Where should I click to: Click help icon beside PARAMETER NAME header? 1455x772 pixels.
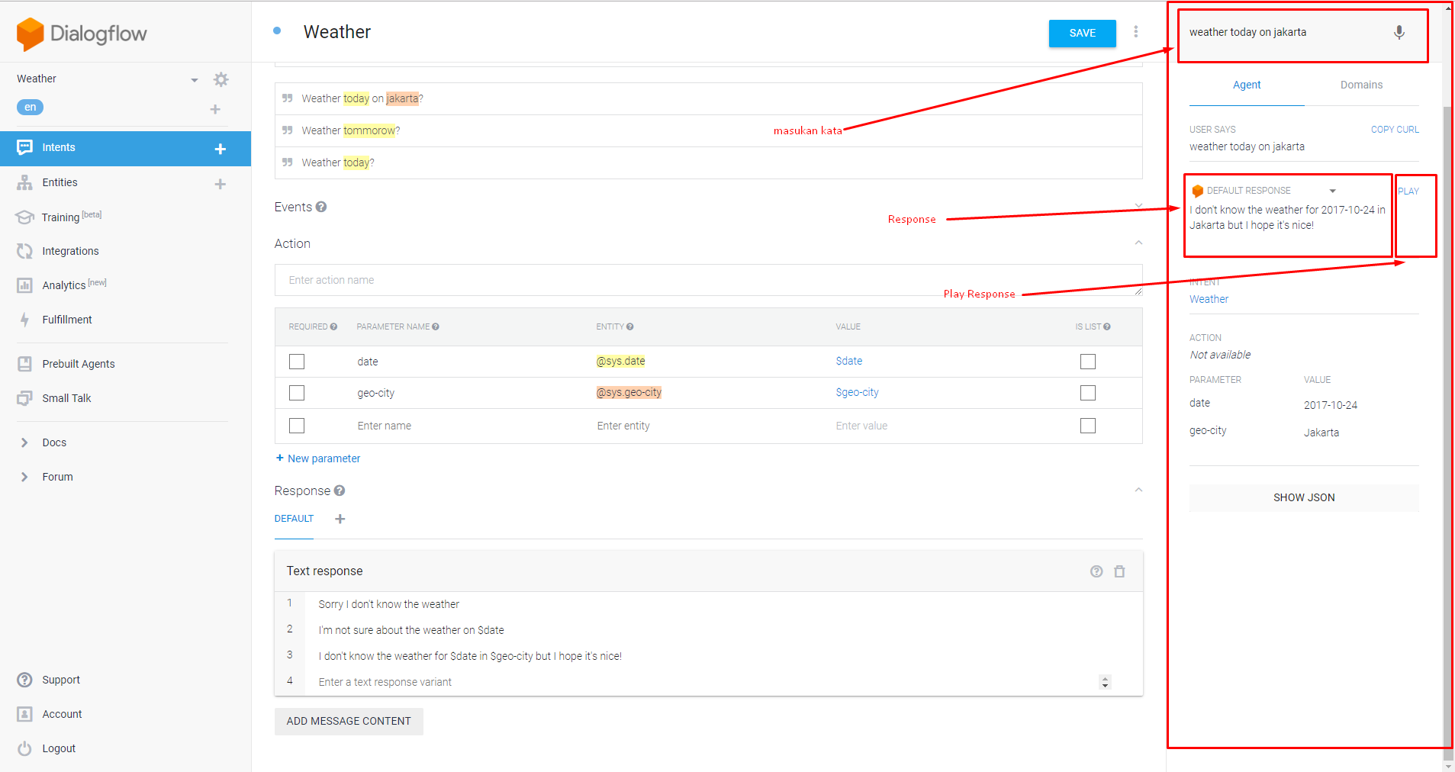436,326
